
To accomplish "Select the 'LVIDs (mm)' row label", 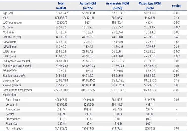I will tap(9, 51).
